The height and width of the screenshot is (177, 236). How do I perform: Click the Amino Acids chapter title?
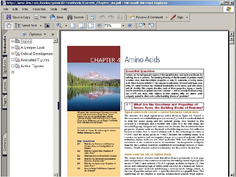142,60
